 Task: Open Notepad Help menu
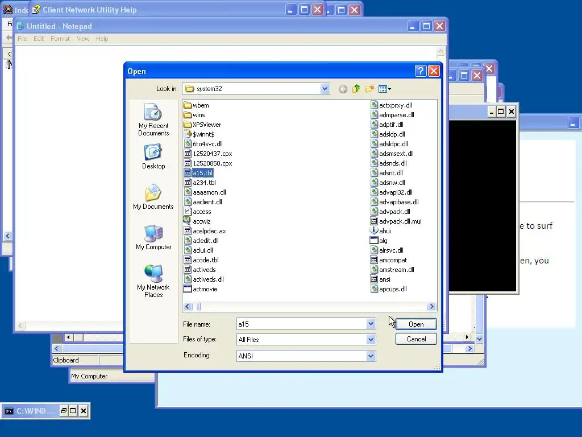click(x=102, y=39)
